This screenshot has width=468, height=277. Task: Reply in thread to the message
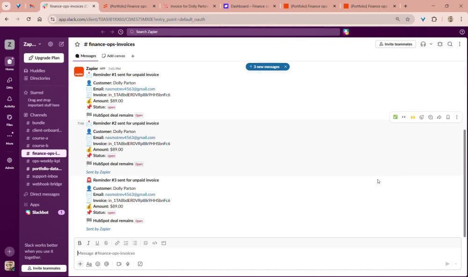[x=431, y=117]
